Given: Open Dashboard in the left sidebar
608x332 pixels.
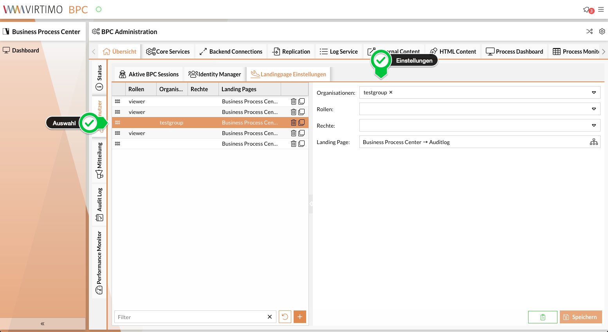Looking at the screenshot, I should point(25,51).
